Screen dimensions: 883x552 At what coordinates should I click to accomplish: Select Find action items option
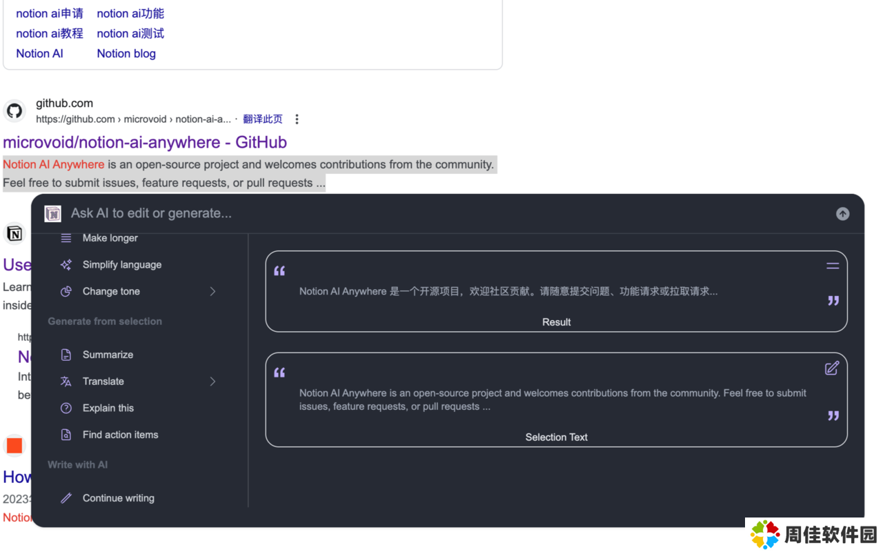(x=120, y=435)
